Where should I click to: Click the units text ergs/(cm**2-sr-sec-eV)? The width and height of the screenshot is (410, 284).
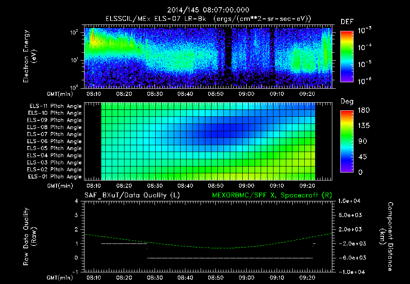tap(262, 19)
